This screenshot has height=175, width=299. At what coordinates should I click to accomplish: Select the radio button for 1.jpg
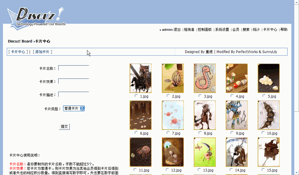click(x=136, y=96)
